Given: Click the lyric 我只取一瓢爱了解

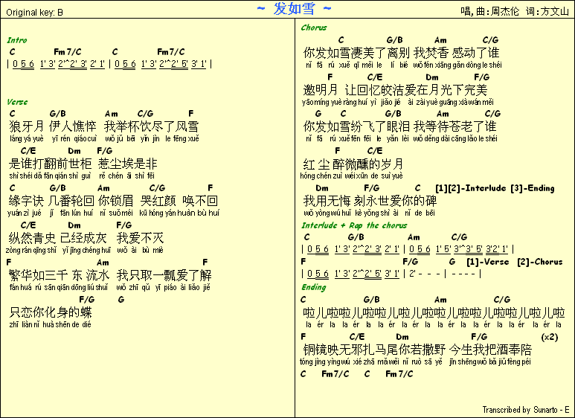Looking at the screenshot, I should click(x=164, y=275).
